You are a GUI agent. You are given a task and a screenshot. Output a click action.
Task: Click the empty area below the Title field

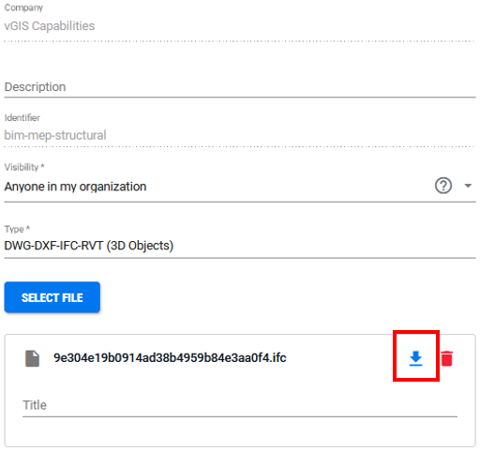[240, 431]
